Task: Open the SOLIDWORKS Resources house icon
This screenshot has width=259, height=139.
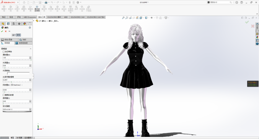Action: click(257, 24)
